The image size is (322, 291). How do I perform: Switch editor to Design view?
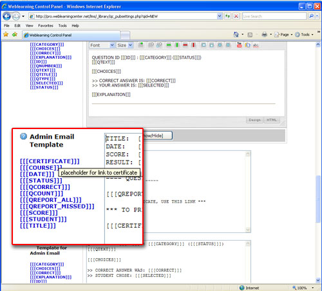[255, 120]
